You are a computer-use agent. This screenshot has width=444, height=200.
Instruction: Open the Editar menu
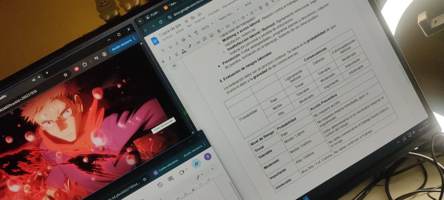pyautogui.click(x=180, y=31)
